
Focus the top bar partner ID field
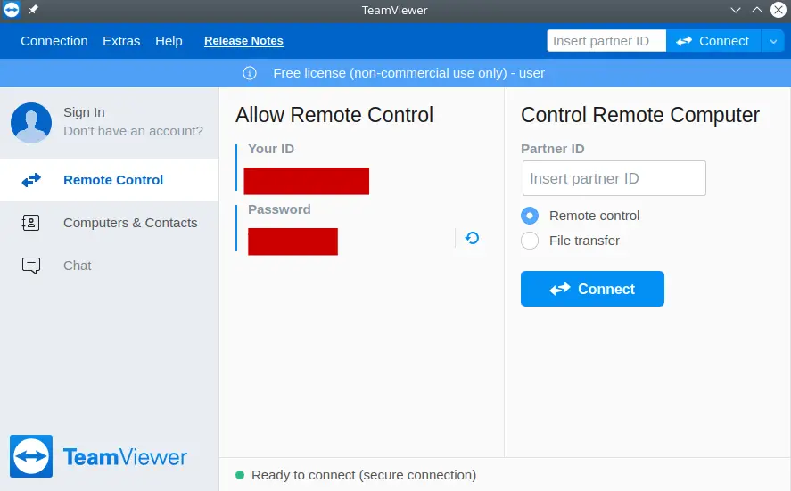click(606, 41)
